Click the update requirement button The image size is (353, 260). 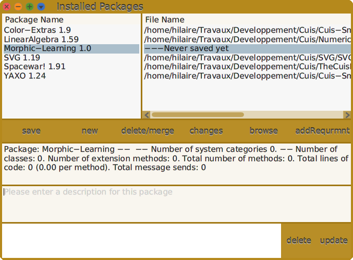tap(334, 241)
